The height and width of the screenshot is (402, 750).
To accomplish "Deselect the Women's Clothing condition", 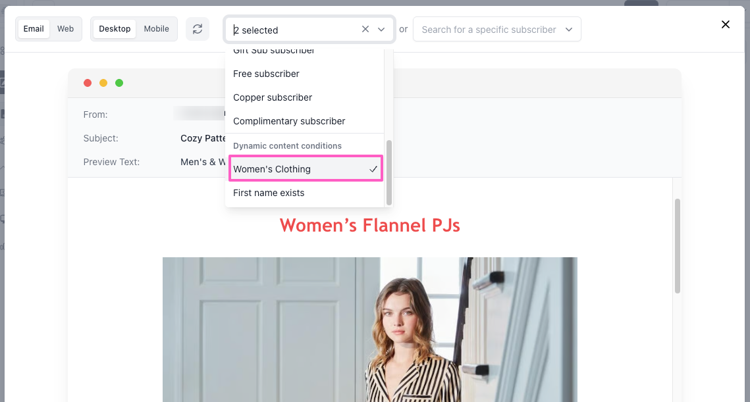I will [x=306, y=169].
